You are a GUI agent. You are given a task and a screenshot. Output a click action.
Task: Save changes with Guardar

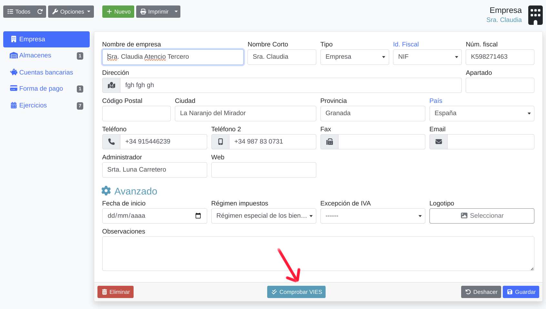pyautogui.click(x=521, y=292)
